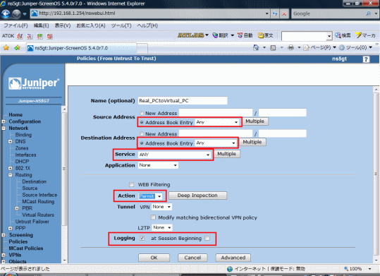380x276 pixels.
Task: Click the Name (optional) text field
Action: pyautogui.click(x=183, y=101)
